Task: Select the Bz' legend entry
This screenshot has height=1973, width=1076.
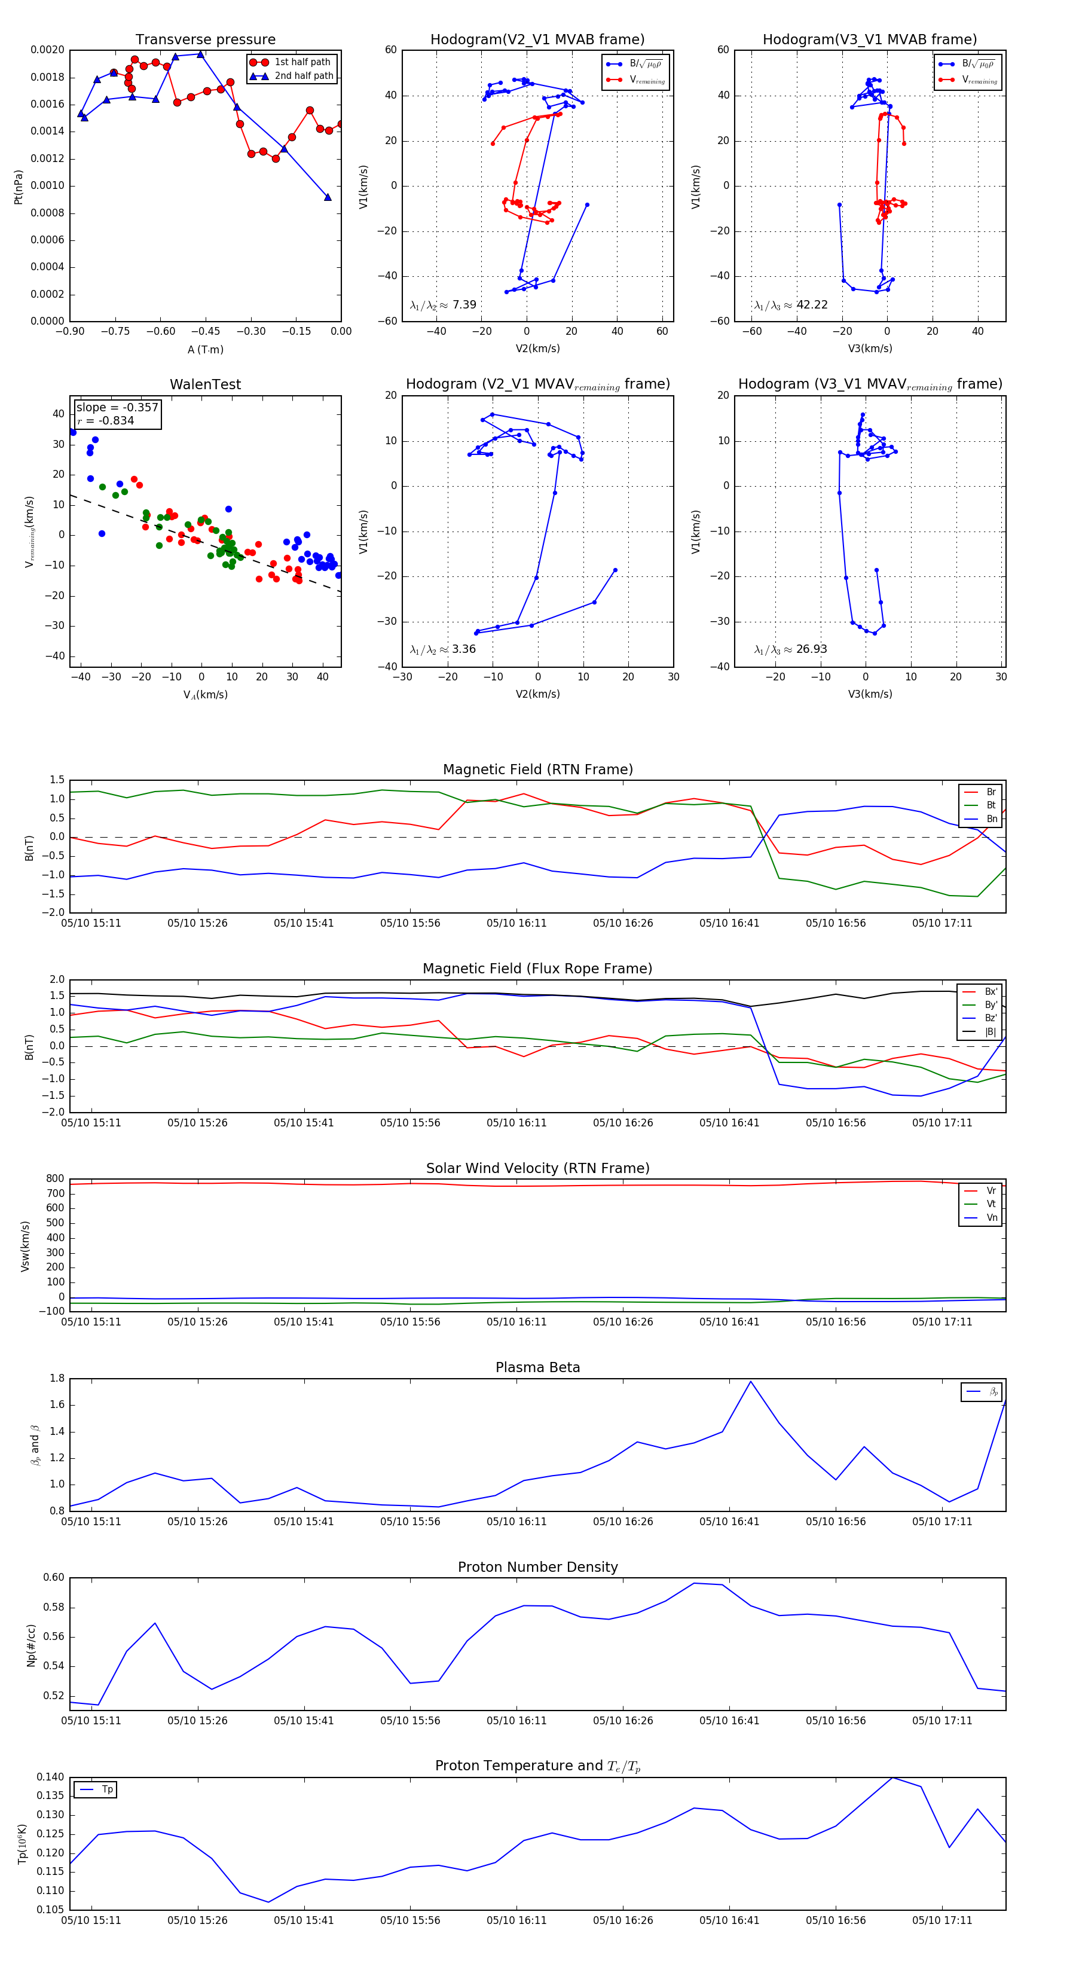Action: click(980, 1019)
